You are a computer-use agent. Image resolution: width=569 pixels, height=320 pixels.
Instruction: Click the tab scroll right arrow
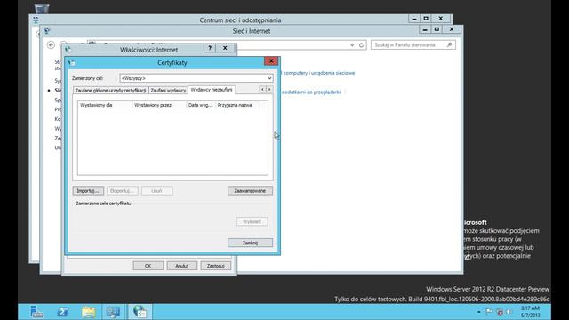click(x=269, y=89)
